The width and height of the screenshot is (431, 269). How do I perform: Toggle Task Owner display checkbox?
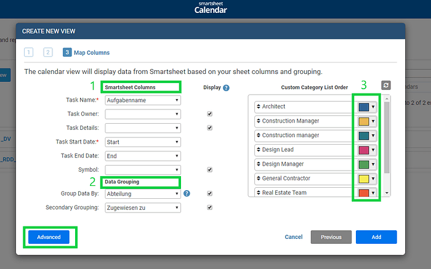(x=210, y=114)
